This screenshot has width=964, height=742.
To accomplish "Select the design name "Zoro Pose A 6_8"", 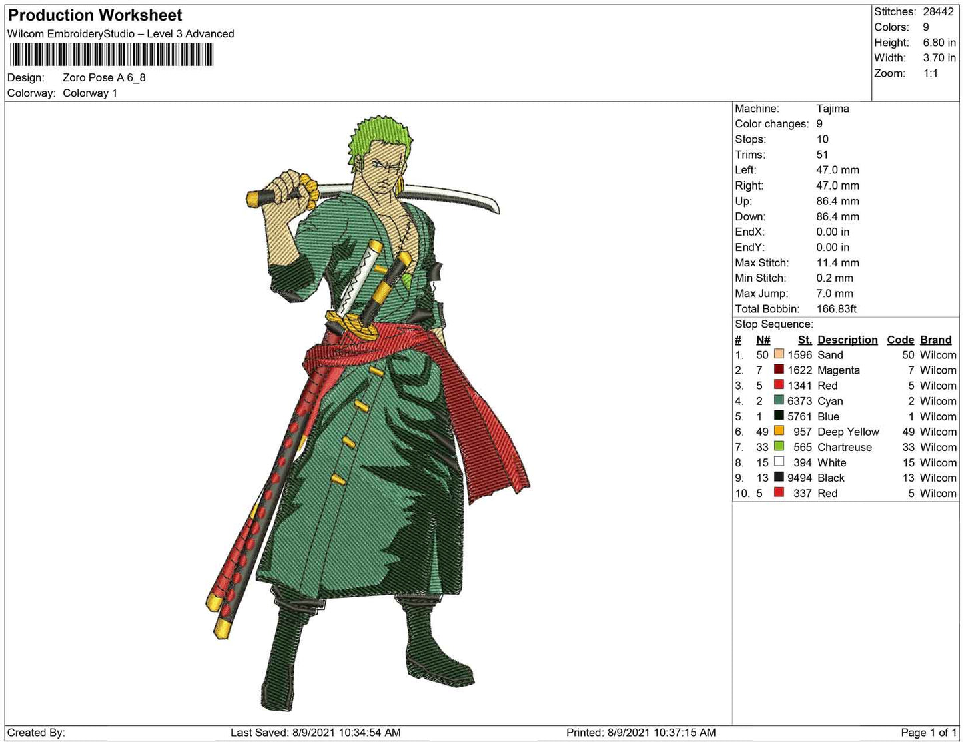I will pyautogui.click(x=104, y=77).
